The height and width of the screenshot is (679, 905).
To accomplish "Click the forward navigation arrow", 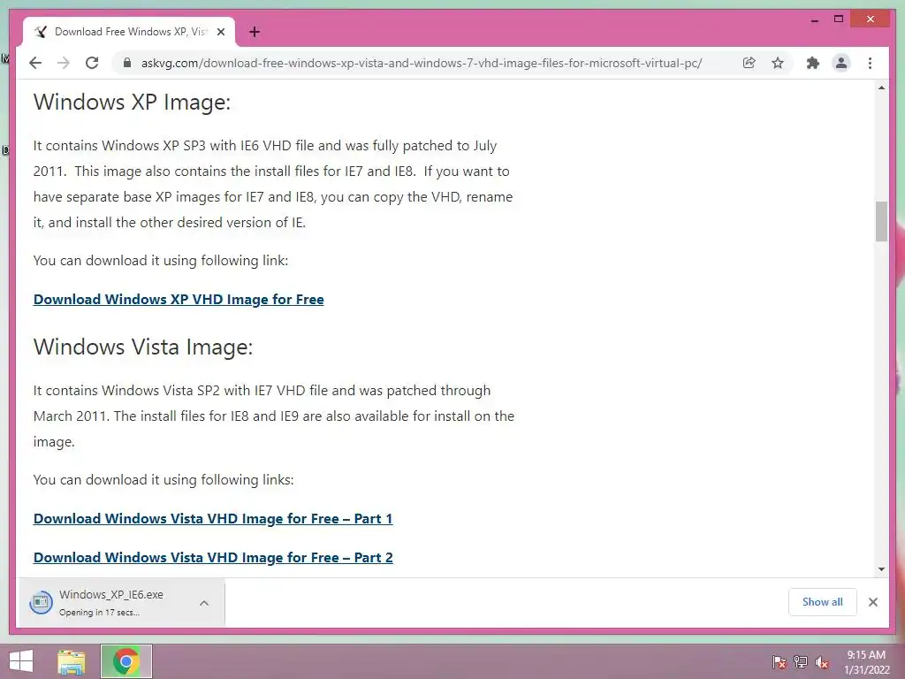I will coord(64,63).
